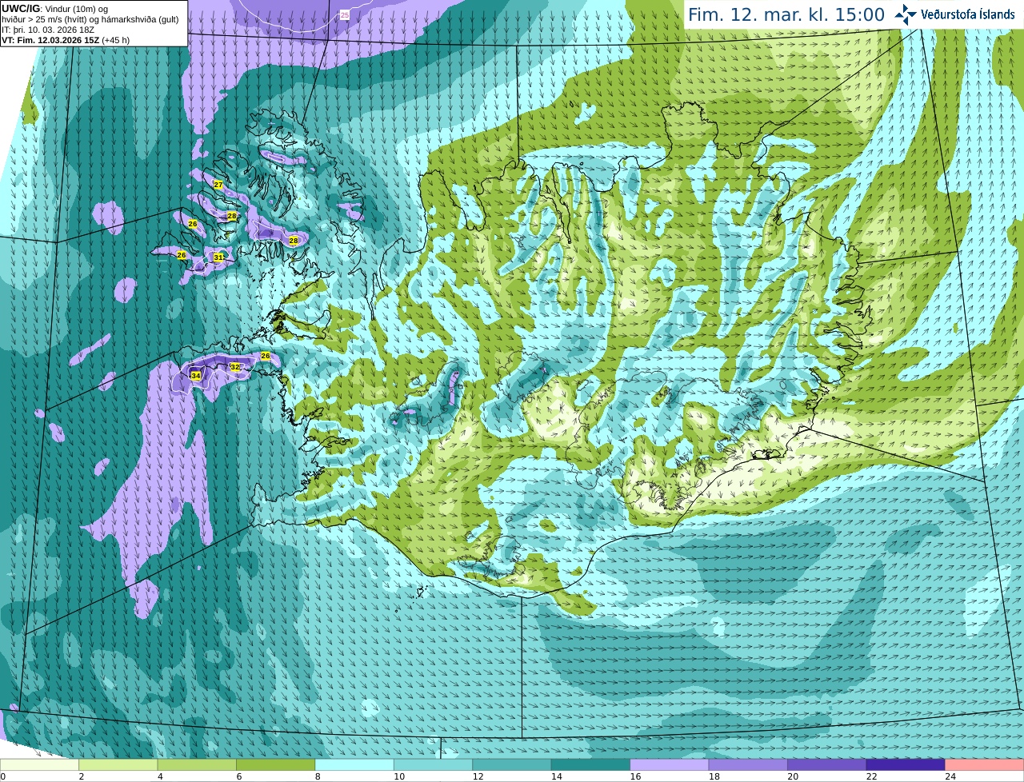
Task: Click the legend scale number 8
Action: (x=318, y=776)
